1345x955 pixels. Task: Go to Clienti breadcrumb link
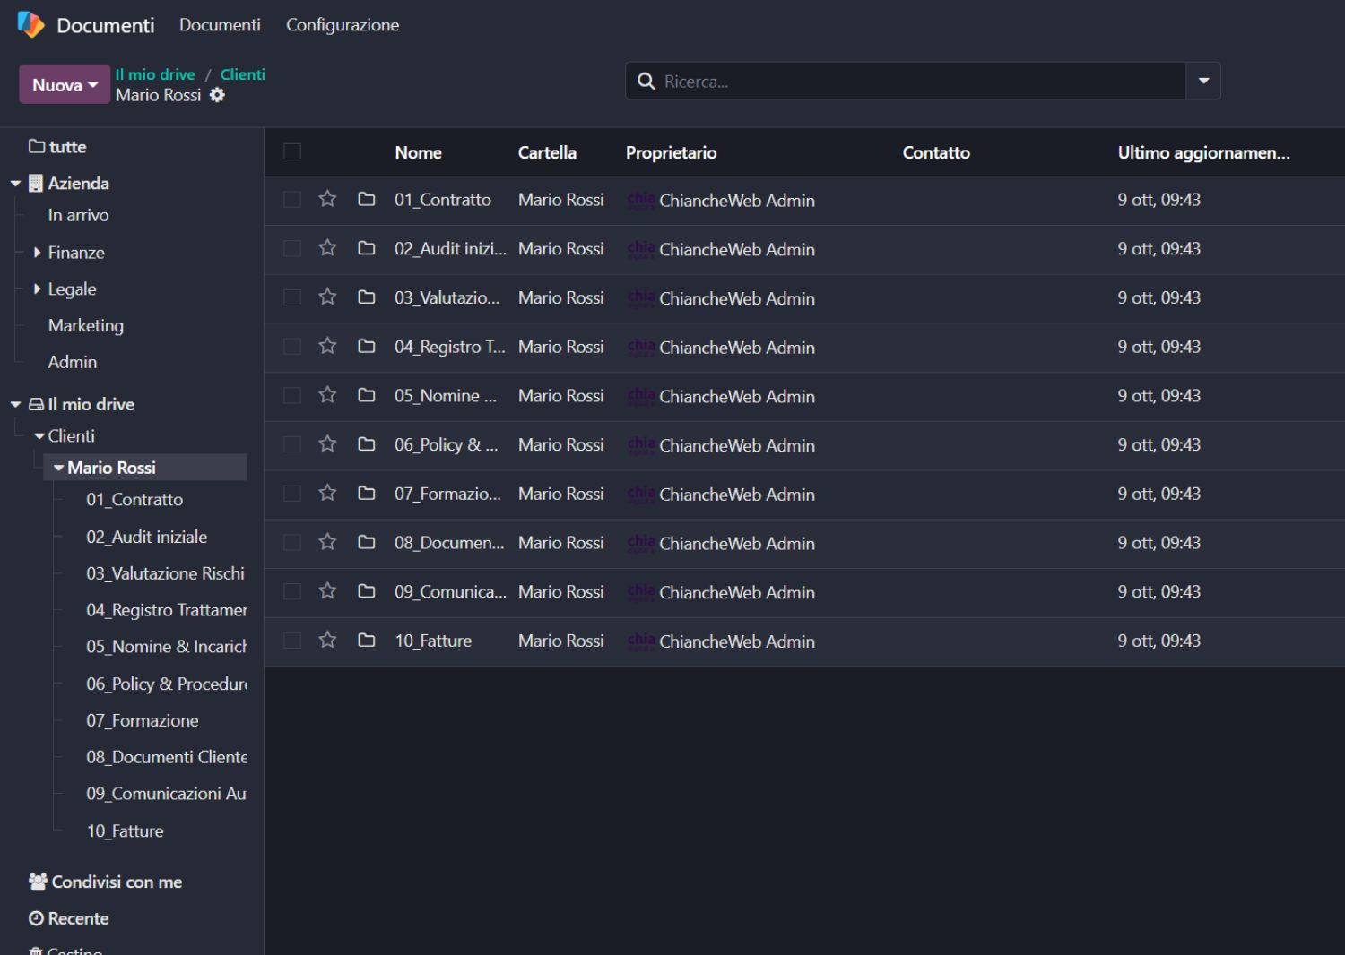pos(243,74)
